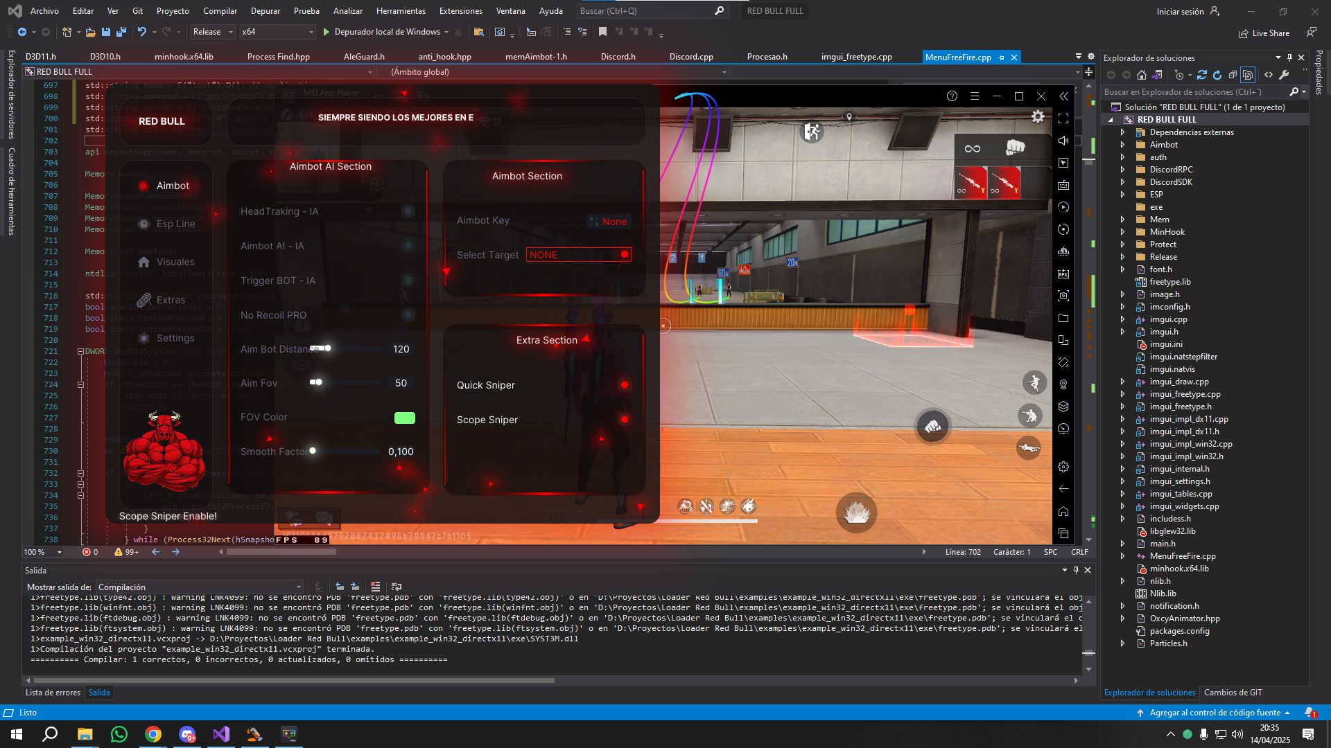Open the x64 platform dropdown
Screen dimensions: 1331x748
coord(277,32)
